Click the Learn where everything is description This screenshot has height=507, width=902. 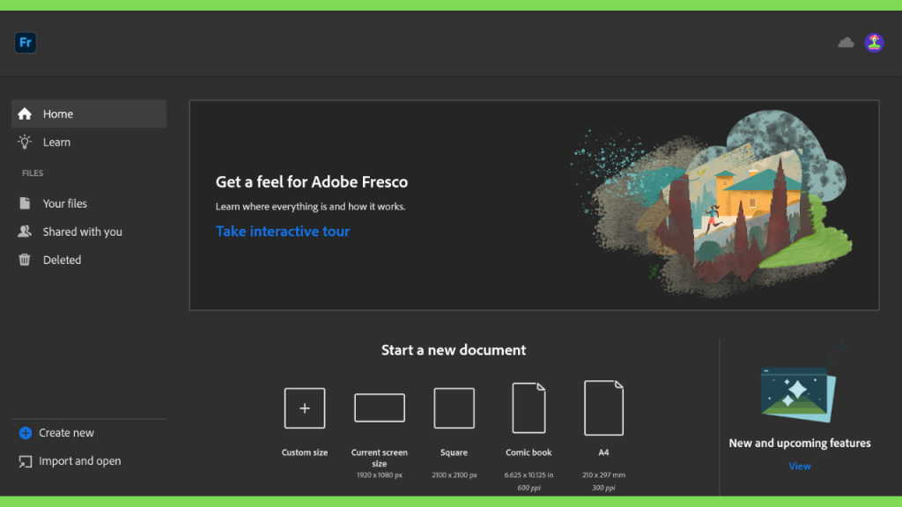pos(311,206)
